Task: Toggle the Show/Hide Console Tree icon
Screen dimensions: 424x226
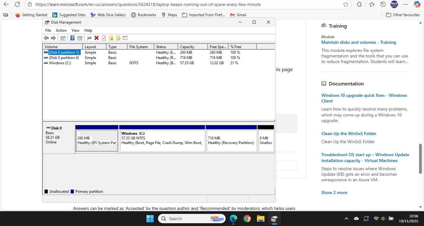Action: tap(63, 38)
